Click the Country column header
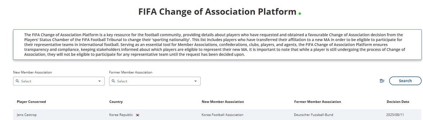The image size is (423, 120). (x=116, y=102)
